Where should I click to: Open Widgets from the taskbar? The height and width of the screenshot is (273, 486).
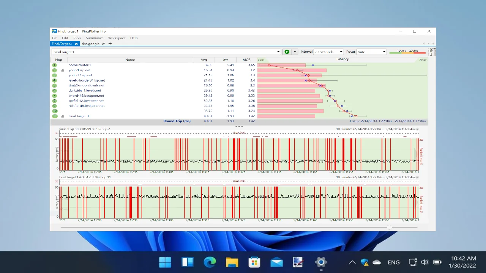[x=187, y=262]
